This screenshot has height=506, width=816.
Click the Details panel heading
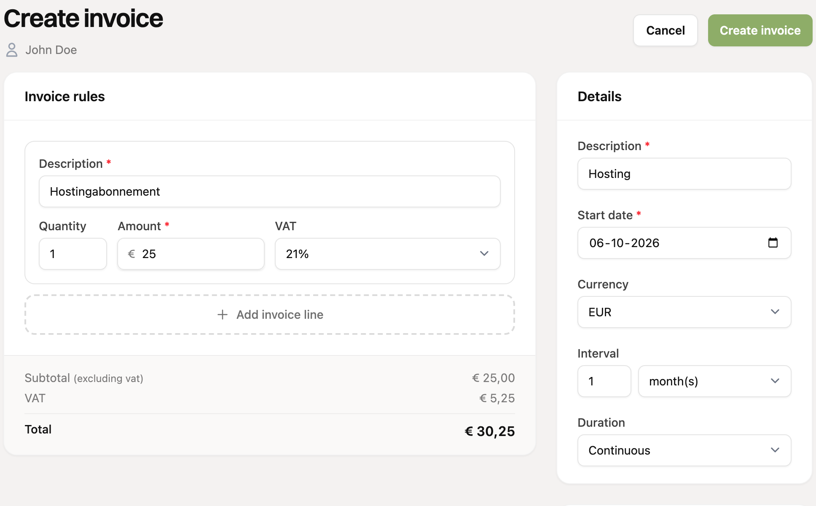point(599,97)
